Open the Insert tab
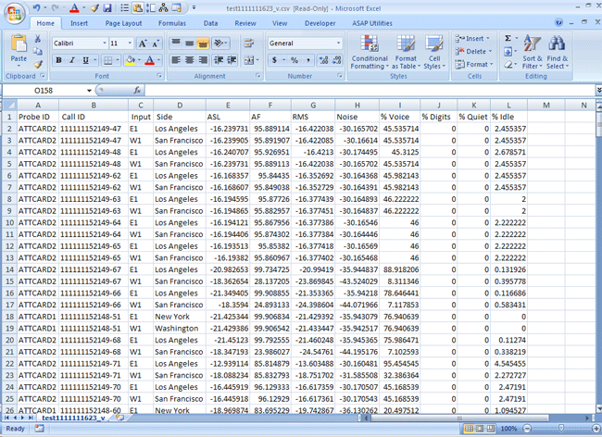602x437 pixels. [79, 23]
